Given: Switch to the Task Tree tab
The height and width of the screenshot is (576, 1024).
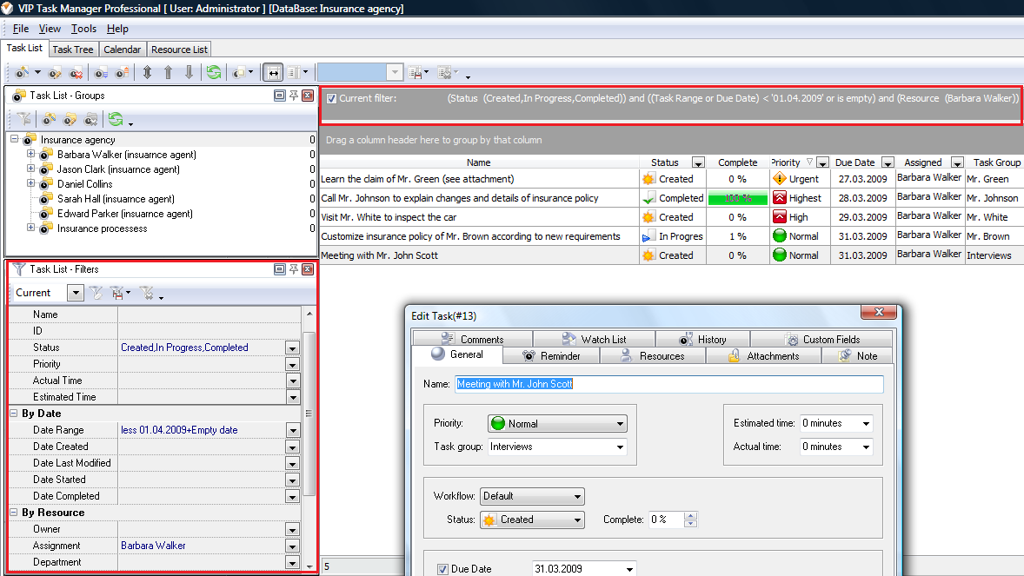Looking at the screenshot, I should [72, 50].
